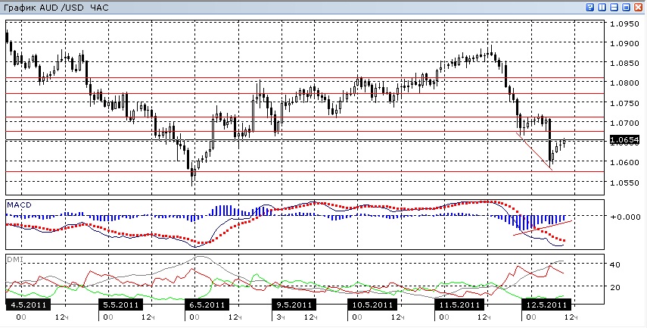The height and width of the screenshot is (328, 647).
Task: Select the 11.5.2011 date marker
Action: (x=459, y=305)
